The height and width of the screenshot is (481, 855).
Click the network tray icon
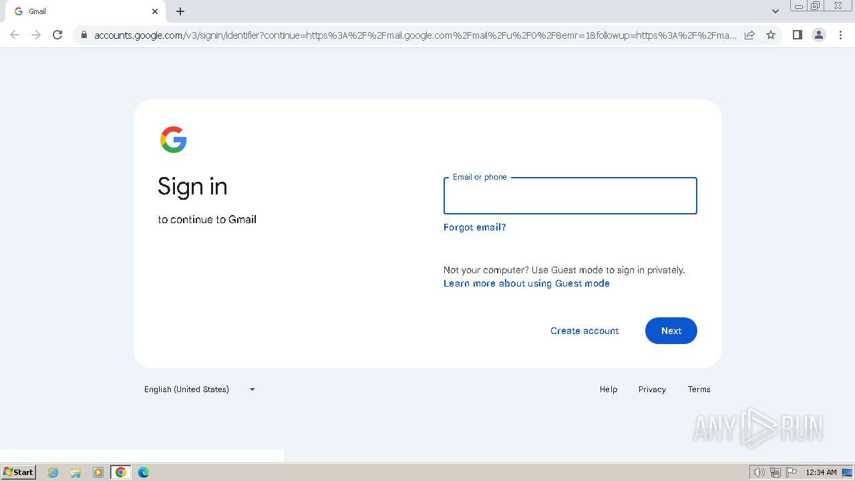[776, 472]
